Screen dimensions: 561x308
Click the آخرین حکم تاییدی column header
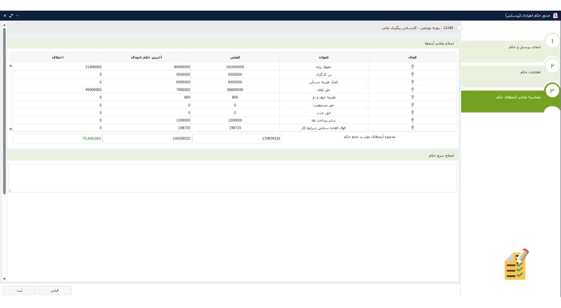(146, 57)
